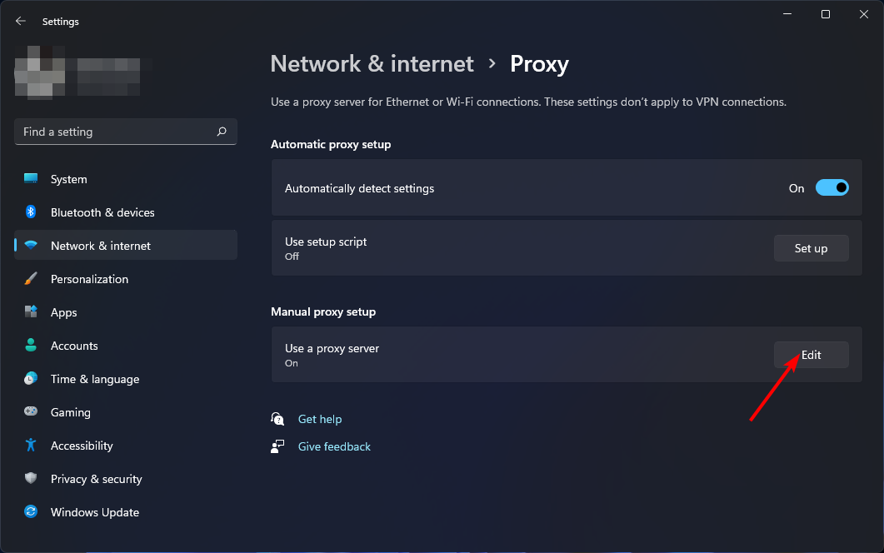This screenshot has height=553, width=884.
Task: Open Bluetooth & devices icon
Action: pyautogui.click(x=31, y=212)
